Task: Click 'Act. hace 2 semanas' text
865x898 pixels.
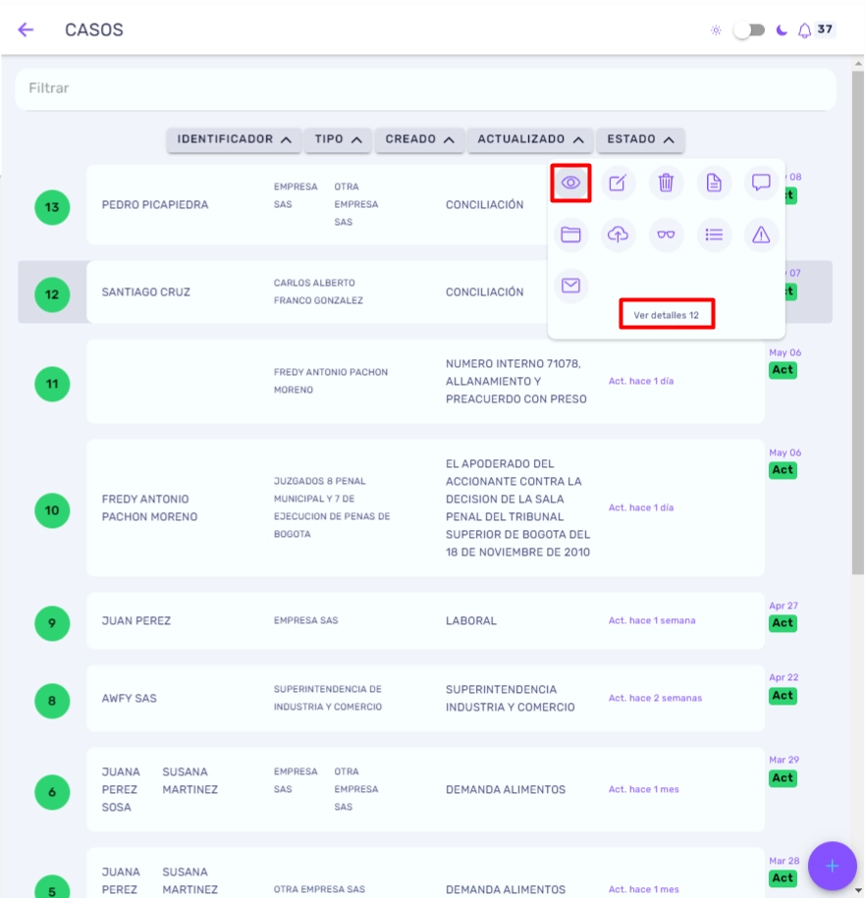Action: (655, 698)
